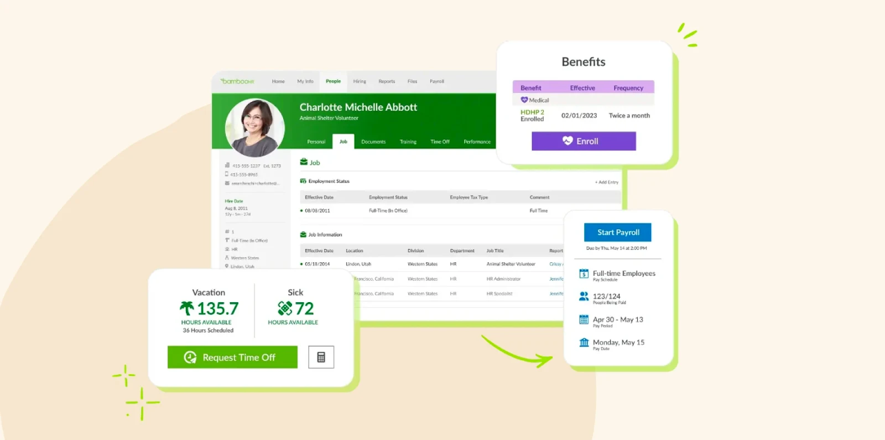Viewport: 885px width, 440px height.
Task: Open the Home menu item
Action: 278,81
